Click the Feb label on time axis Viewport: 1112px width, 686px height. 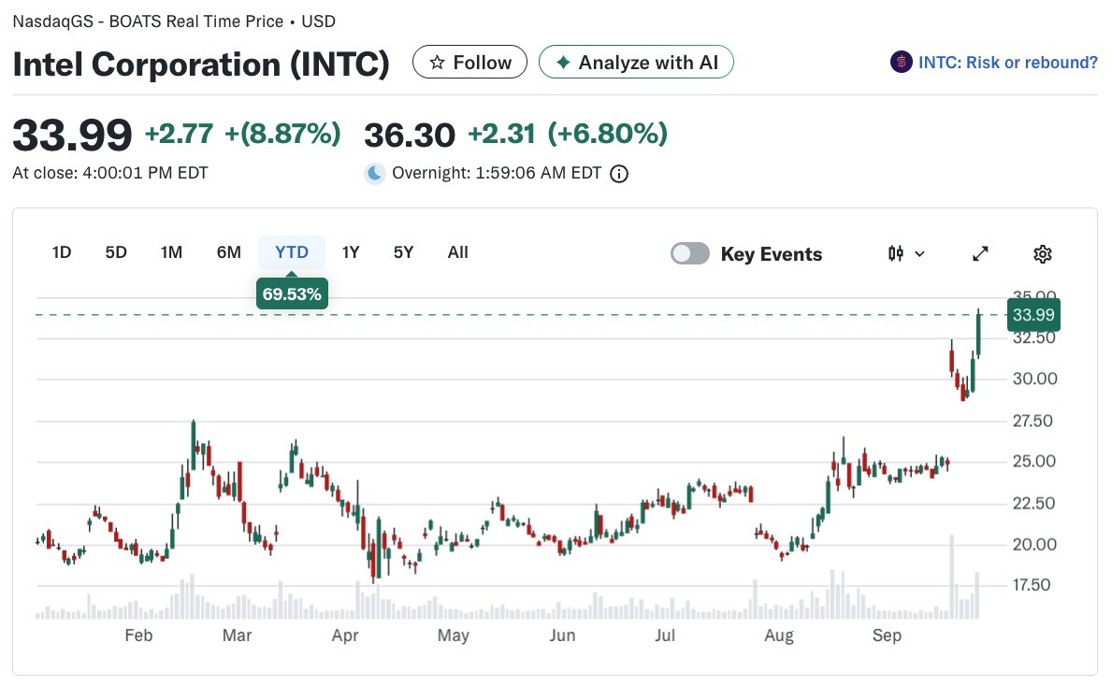click(138, 635)
